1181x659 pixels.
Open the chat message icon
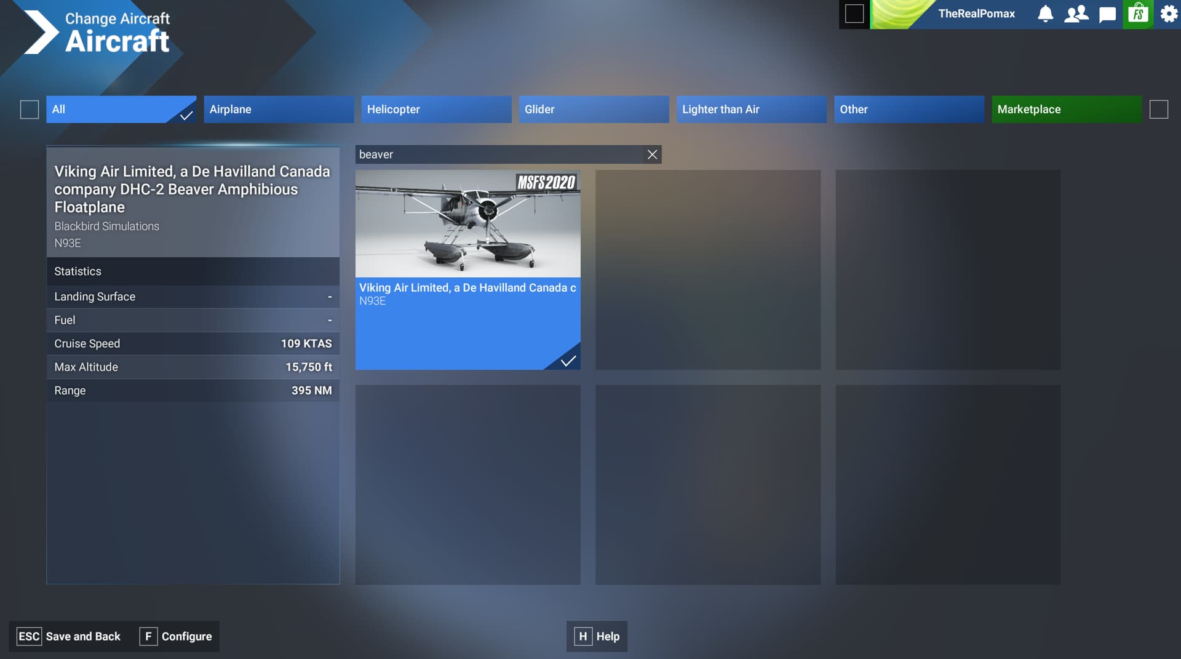[1107, 14]
